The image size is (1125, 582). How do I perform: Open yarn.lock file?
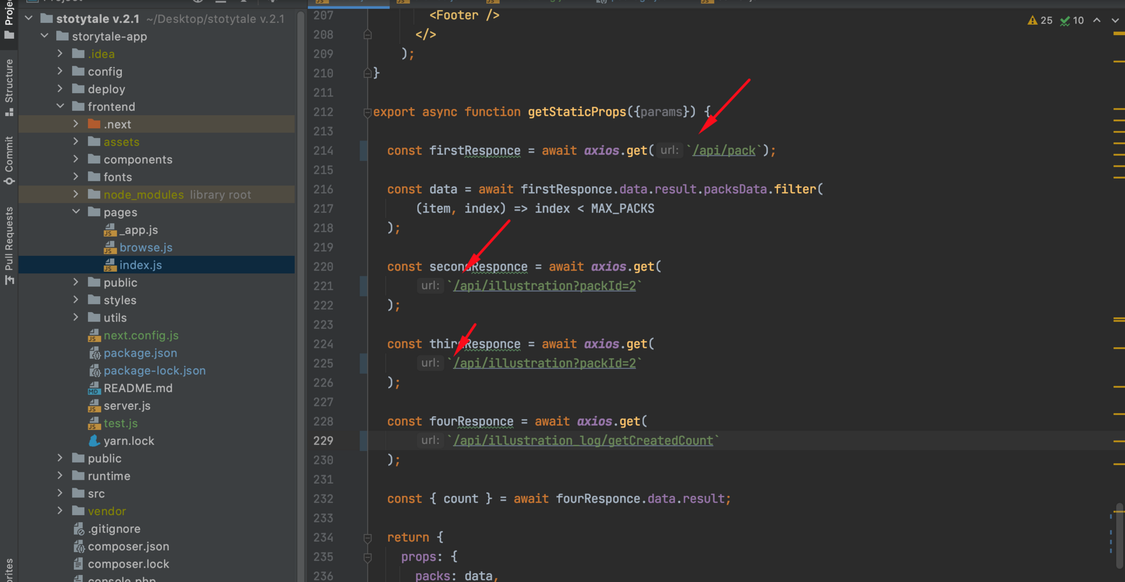click(x=129, y=441)
